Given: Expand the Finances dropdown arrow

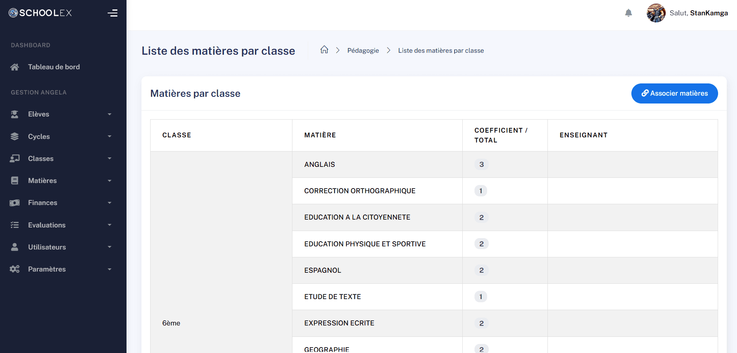Looking at the screenshot, I should click(110, 203).
